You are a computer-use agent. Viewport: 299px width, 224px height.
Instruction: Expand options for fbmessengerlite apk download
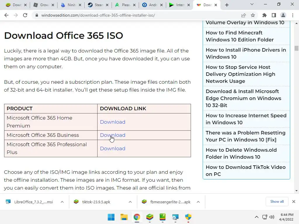(198, 202)
